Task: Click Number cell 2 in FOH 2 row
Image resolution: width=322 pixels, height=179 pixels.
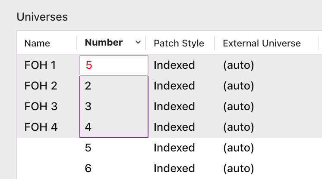Action: (x=114, y=86)
